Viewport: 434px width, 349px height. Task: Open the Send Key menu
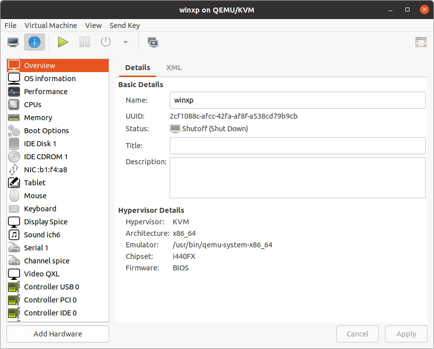(124, 26)
